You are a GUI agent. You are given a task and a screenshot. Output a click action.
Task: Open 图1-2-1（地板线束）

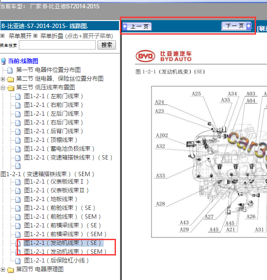click(x=51, y=199)
